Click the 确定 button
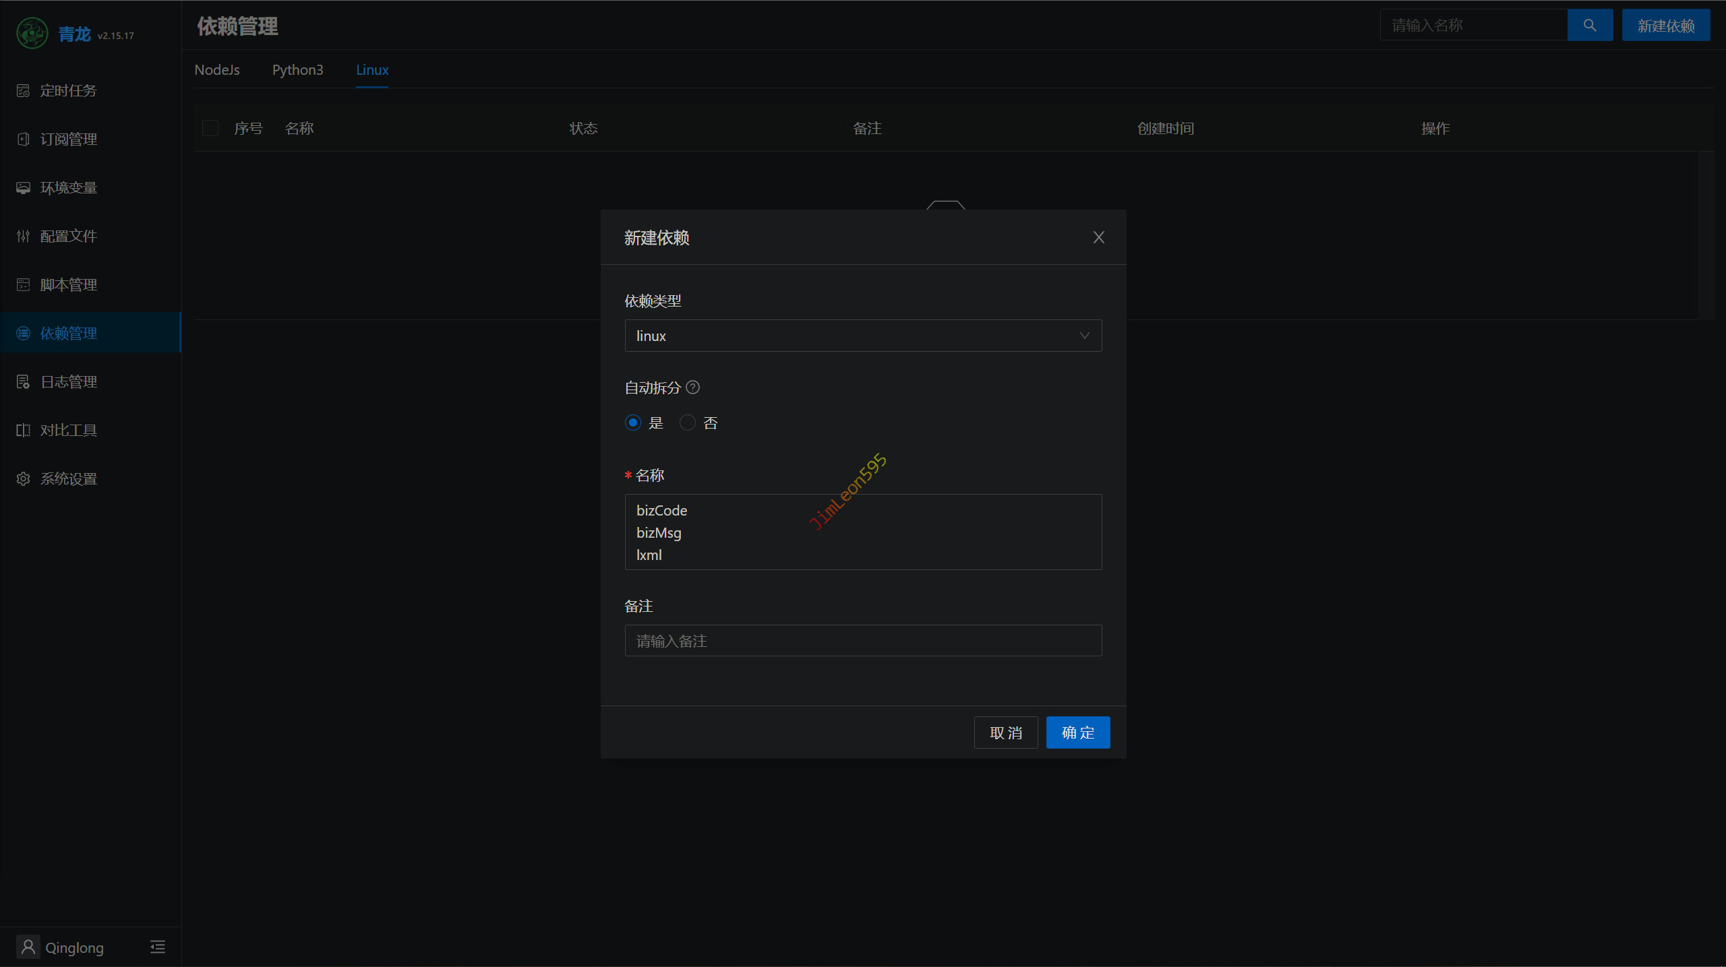Screen dimensions: 1726x967 click(1077, 732)
